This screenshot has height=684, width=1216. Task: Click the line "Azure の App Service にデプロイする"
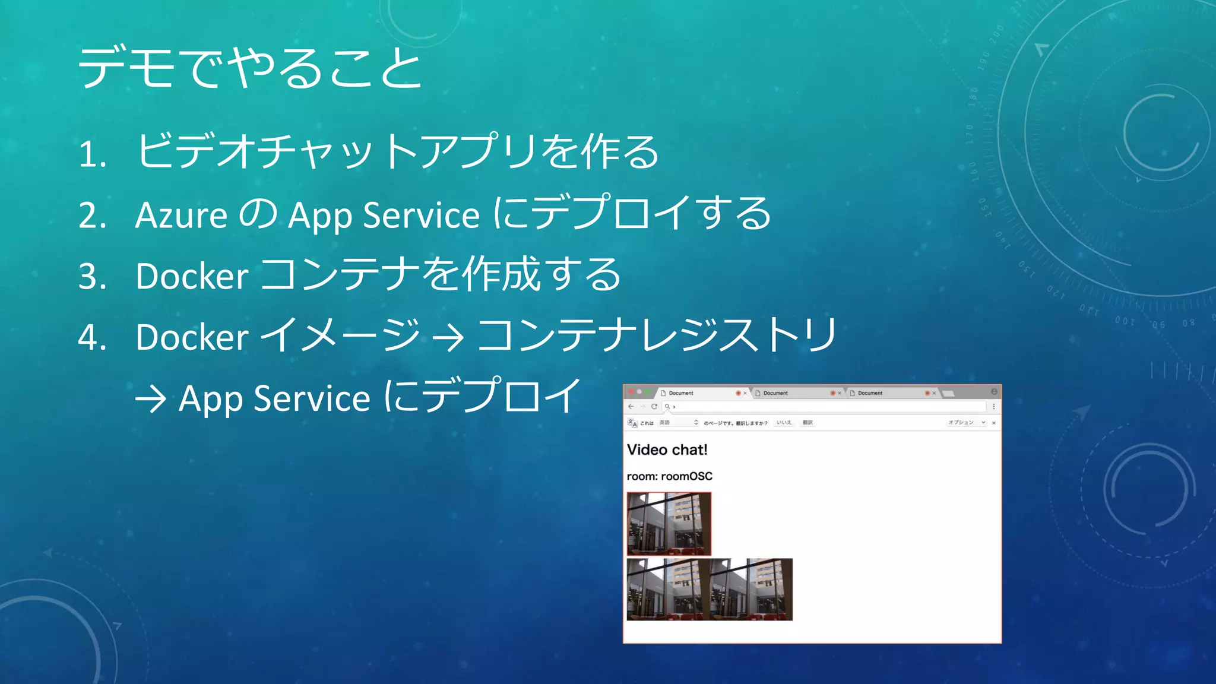pyautogui.click(x=453, y=213)
